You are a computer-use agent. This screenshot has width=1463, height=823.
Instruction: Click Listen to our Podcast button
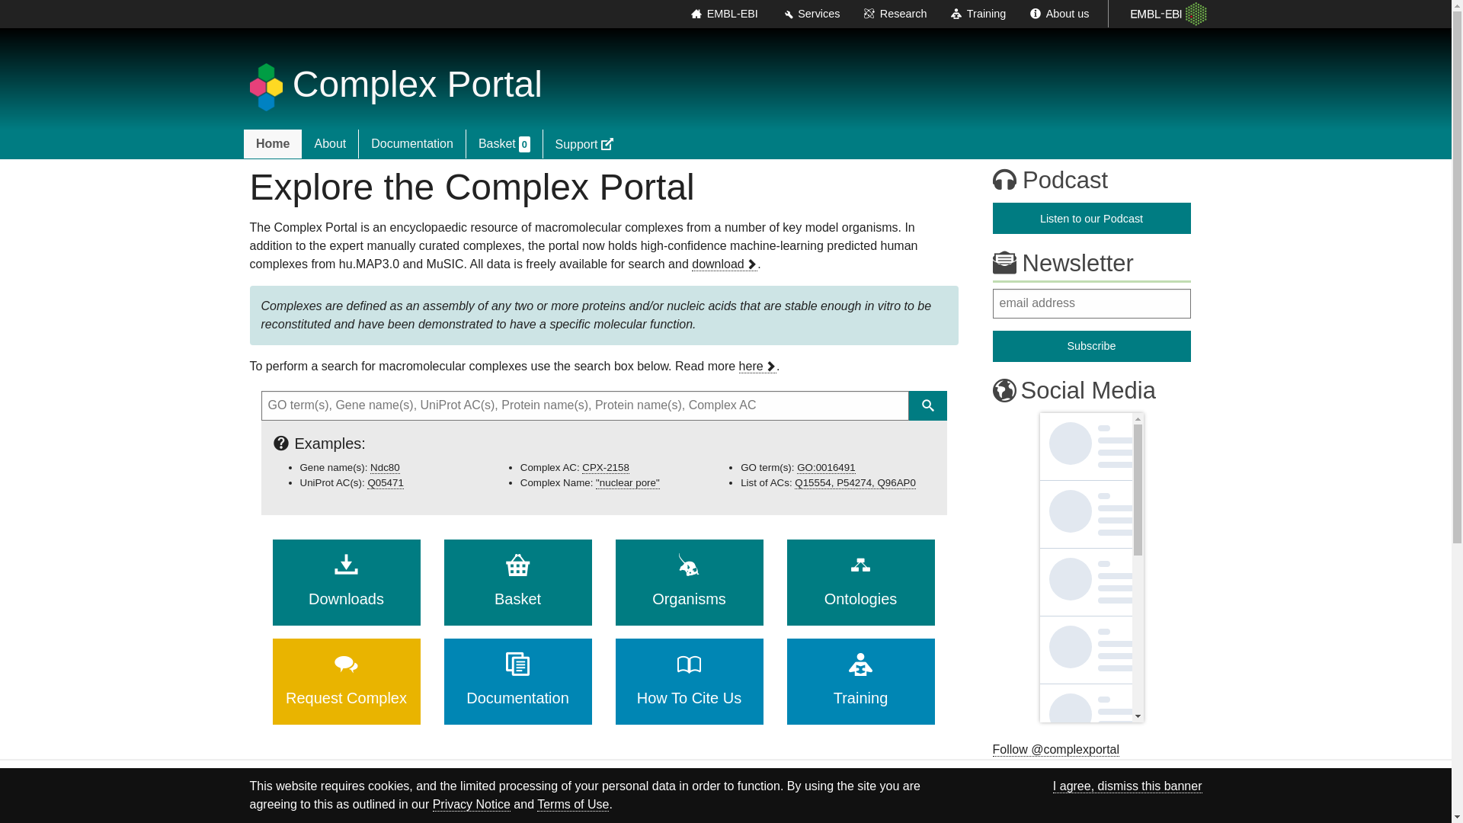[1091, 219]
